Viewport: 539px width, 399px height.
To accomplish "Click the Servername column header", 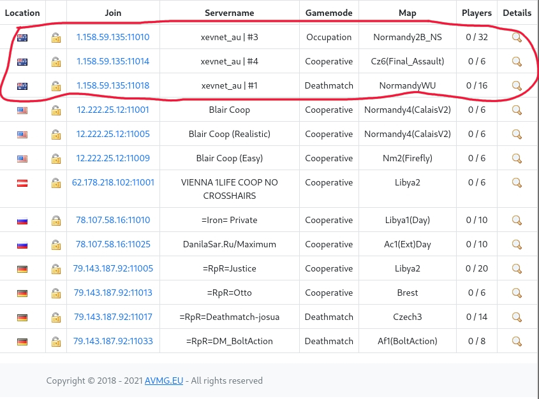I will click(x=229, y=13).
